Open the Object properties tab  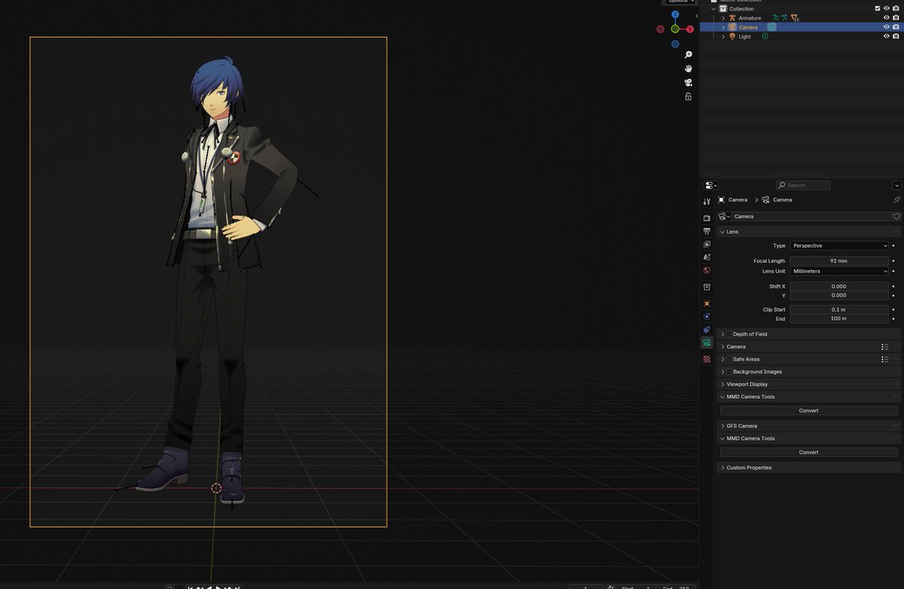[707, 303]
